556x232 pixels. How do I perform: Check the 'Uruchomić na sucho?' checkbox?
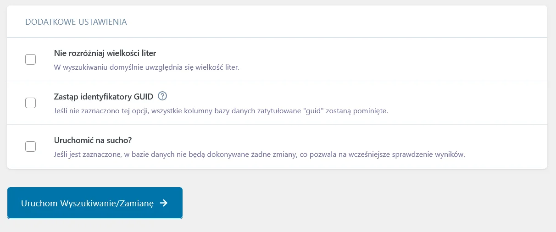[30, 146]
